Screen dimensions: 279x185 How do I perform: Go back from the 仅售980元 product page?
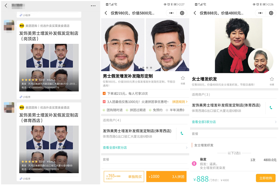(x=106, y=13)
